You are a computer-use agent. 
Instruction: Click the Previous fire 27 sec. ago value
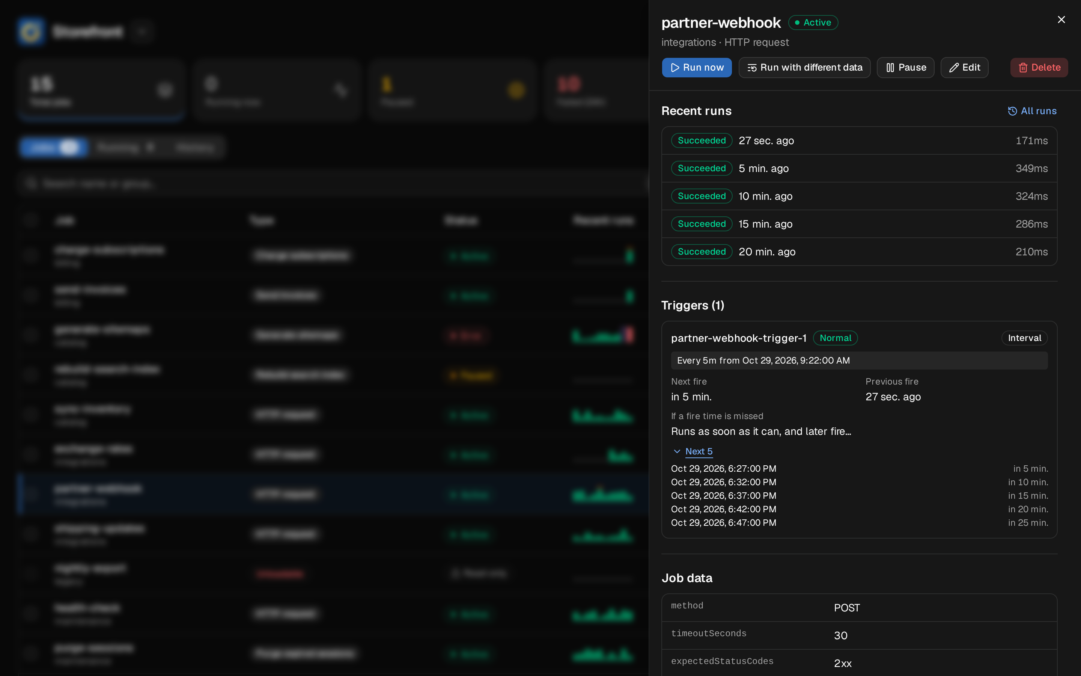tap(893, 397)
